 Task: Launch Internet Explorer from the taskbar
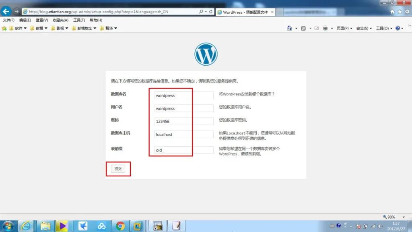pos(25,226)
